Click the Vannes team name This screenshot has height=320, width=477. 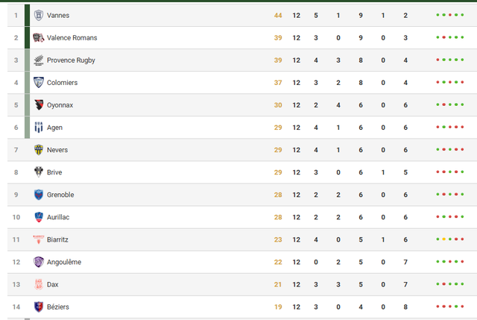(58, 16)
